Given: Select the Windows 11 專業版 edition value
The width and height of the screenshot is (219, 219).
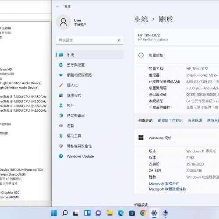Looking at the screenshot, I should [201, 151].
